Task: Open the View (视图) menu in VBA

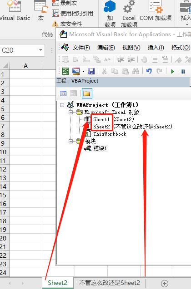Action: tap(131, 48)
